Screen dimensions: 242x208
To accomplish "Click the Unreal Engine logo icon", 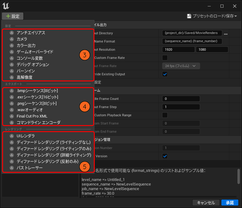I will pos(6,6).
